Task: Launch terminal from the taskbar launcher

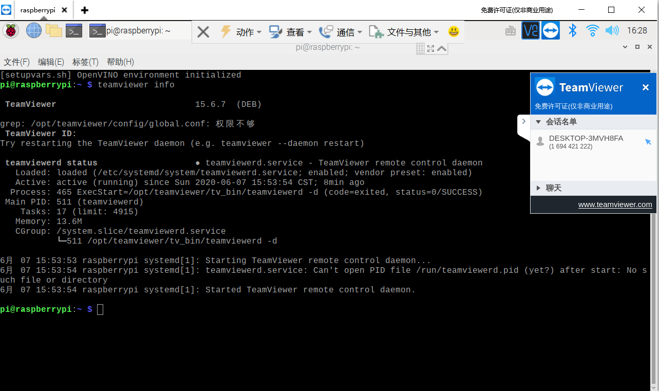Action: coord(74,31)
